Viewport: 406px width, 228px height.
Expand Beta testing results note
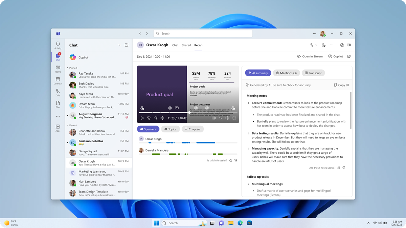[248, 133]
